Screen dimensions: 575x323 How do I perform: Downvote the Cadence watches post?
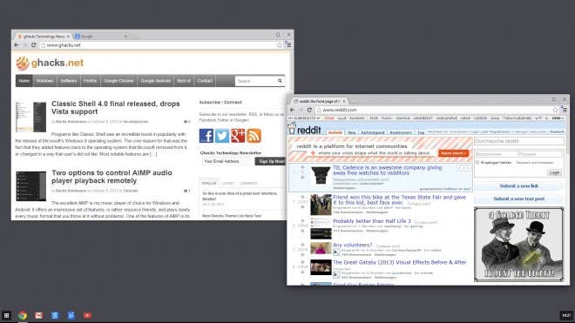click(x=302, y=178)
